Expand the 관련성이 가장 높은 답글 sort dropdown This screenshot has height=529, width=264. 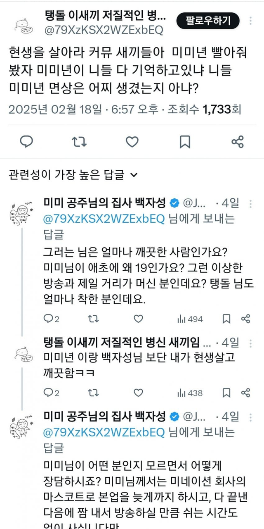[133, 175]
